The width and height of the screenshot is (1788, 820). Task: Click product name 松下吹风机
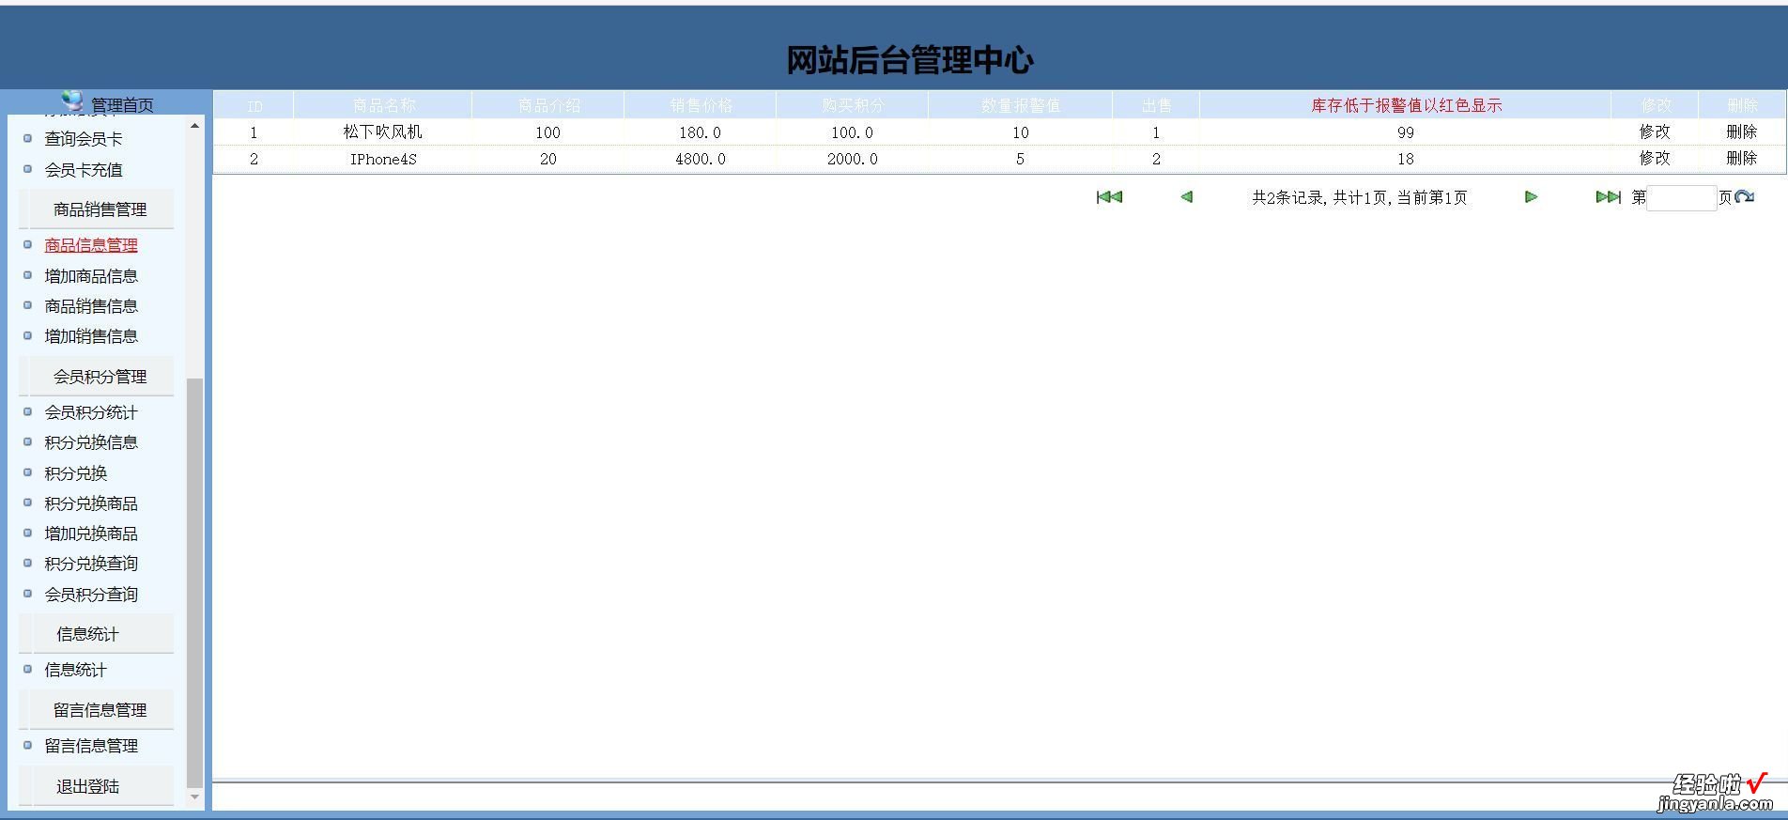tap(383, 132)
